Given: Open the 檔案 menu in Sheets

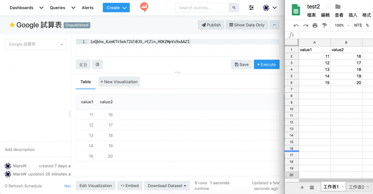Looking at the screenshot, I should point(311,15).
